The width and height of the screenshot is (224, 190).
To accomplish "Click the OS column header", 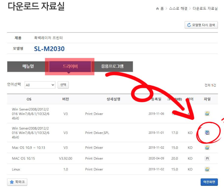I will [x=29, y=99].
